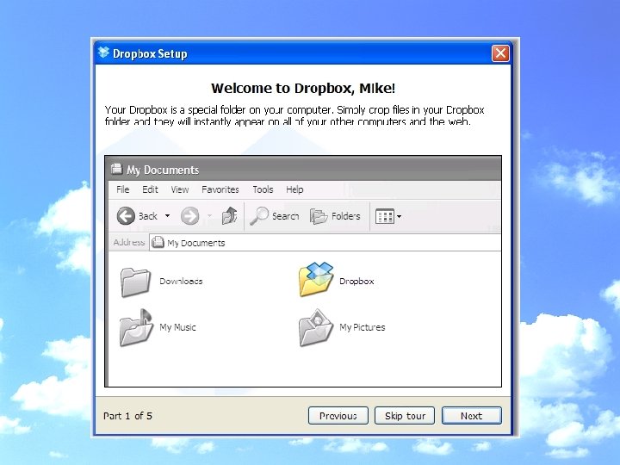This screenshot has width=620, height=465.
Task: Click the My Music folder label
Action: pyautogui.click(x=177, y=327)
